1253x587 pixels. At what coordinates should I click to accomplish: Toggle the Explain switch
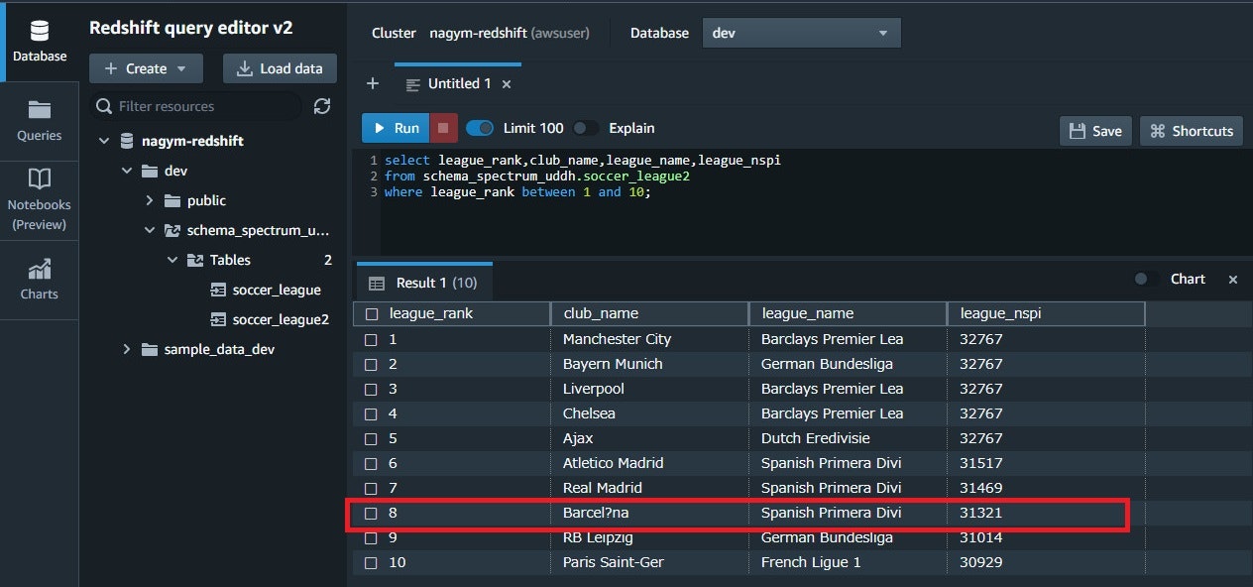coord(586,128)
